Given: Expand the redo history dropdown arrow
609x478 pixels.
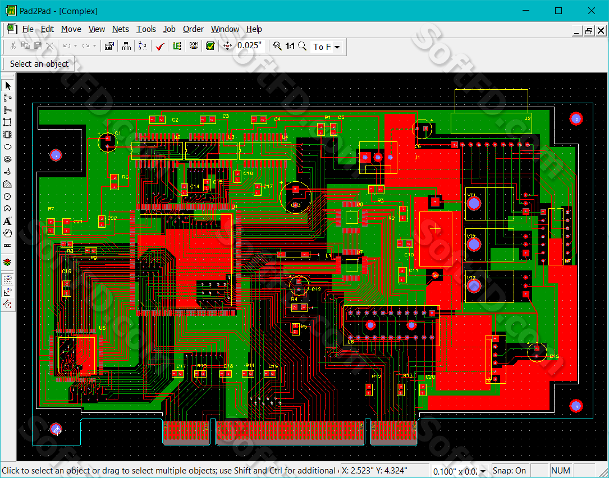Looking at the screenshot, I should (94, 46).
